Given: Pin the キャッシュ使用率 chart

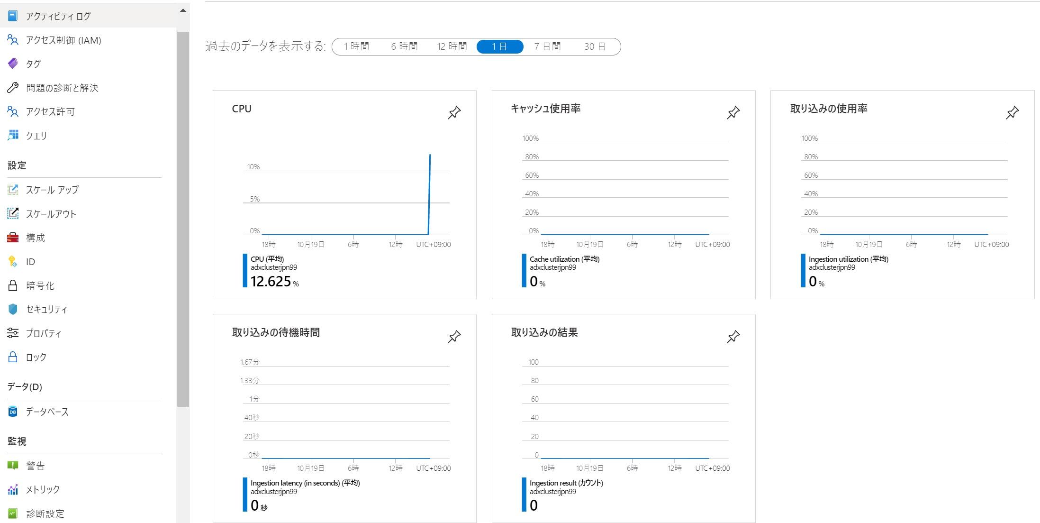Looking at the screenshot, I should tap(733, 113).
